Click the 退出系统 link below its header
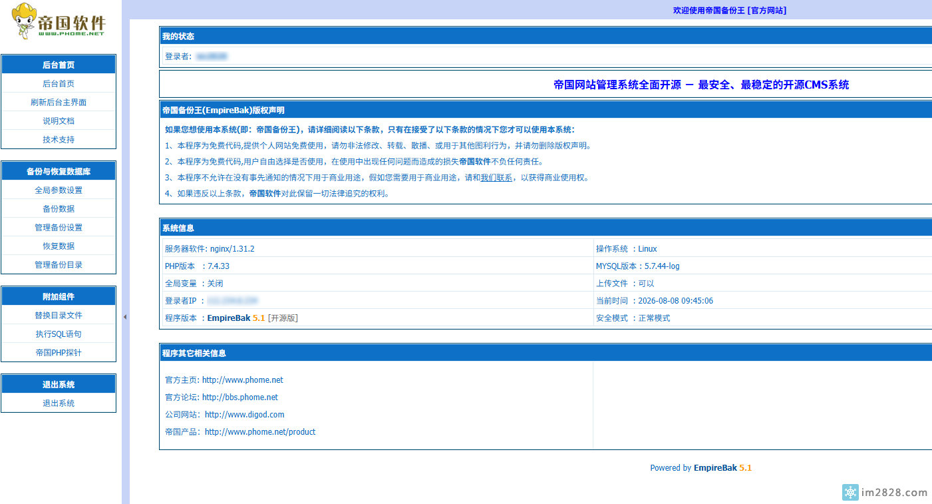932x504 pixels. 59,403
